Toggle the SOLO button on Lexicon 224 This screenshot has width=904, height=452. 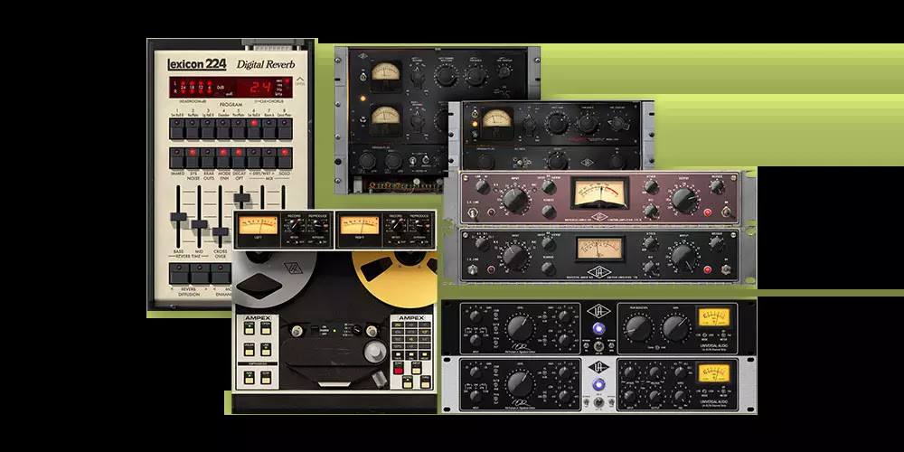pyautogui.click(x=285, y=158)
